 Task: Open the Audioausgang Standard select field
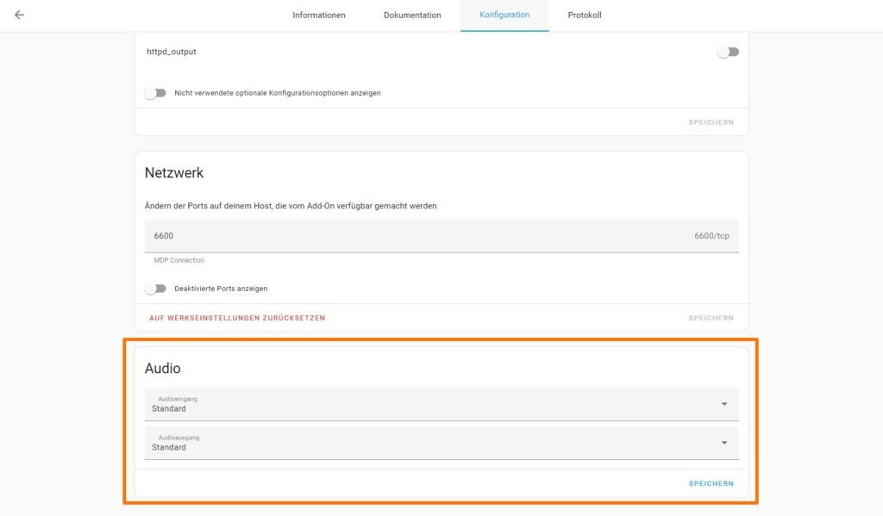[431, 443]
